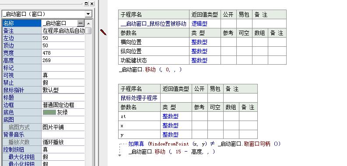Screen dimensions: 347x166
Task: Choose the 边框 普通固定边框 property value
Action: point(63,105)
